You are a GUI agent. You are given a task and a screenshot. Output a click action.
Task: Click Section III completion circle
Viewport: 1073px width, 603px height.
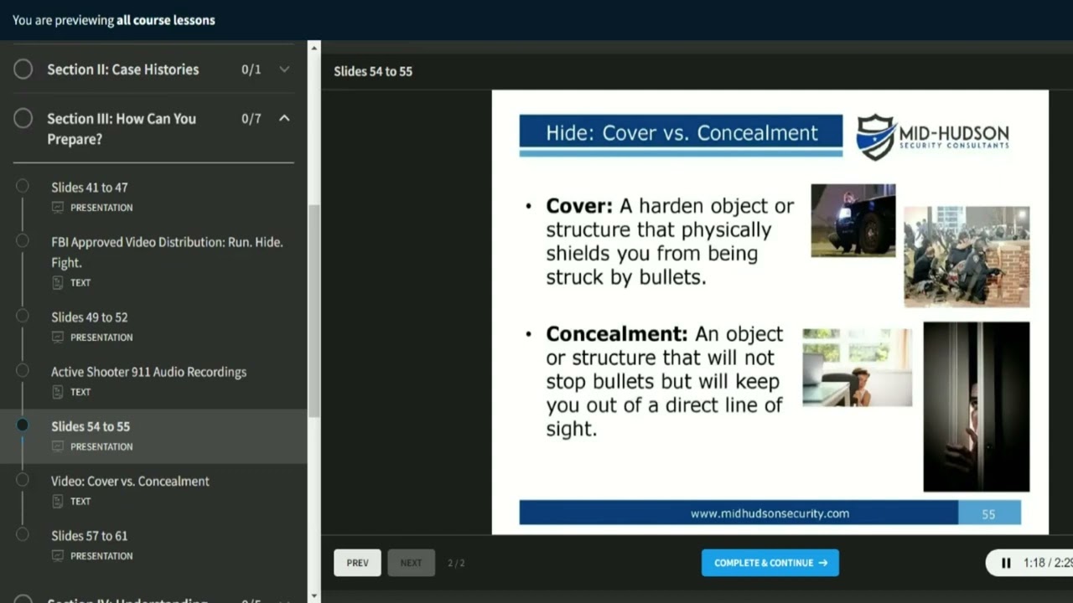[x=23, y=119]
